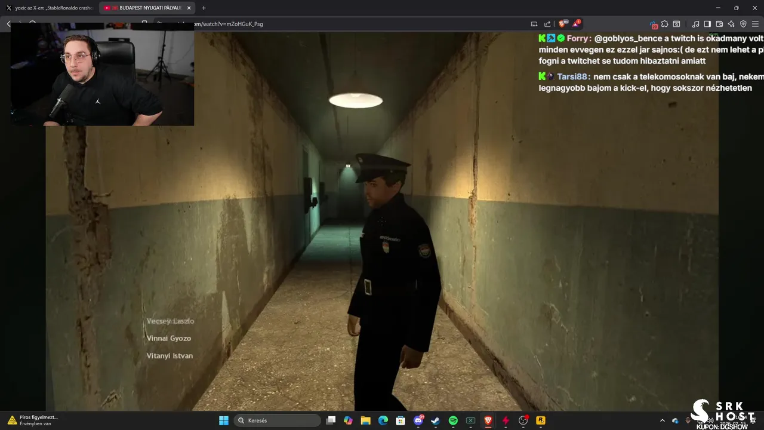The width and height of the screenshot is (764, 430).
Task: Open Steam from the taskbar
Action: 436,420
